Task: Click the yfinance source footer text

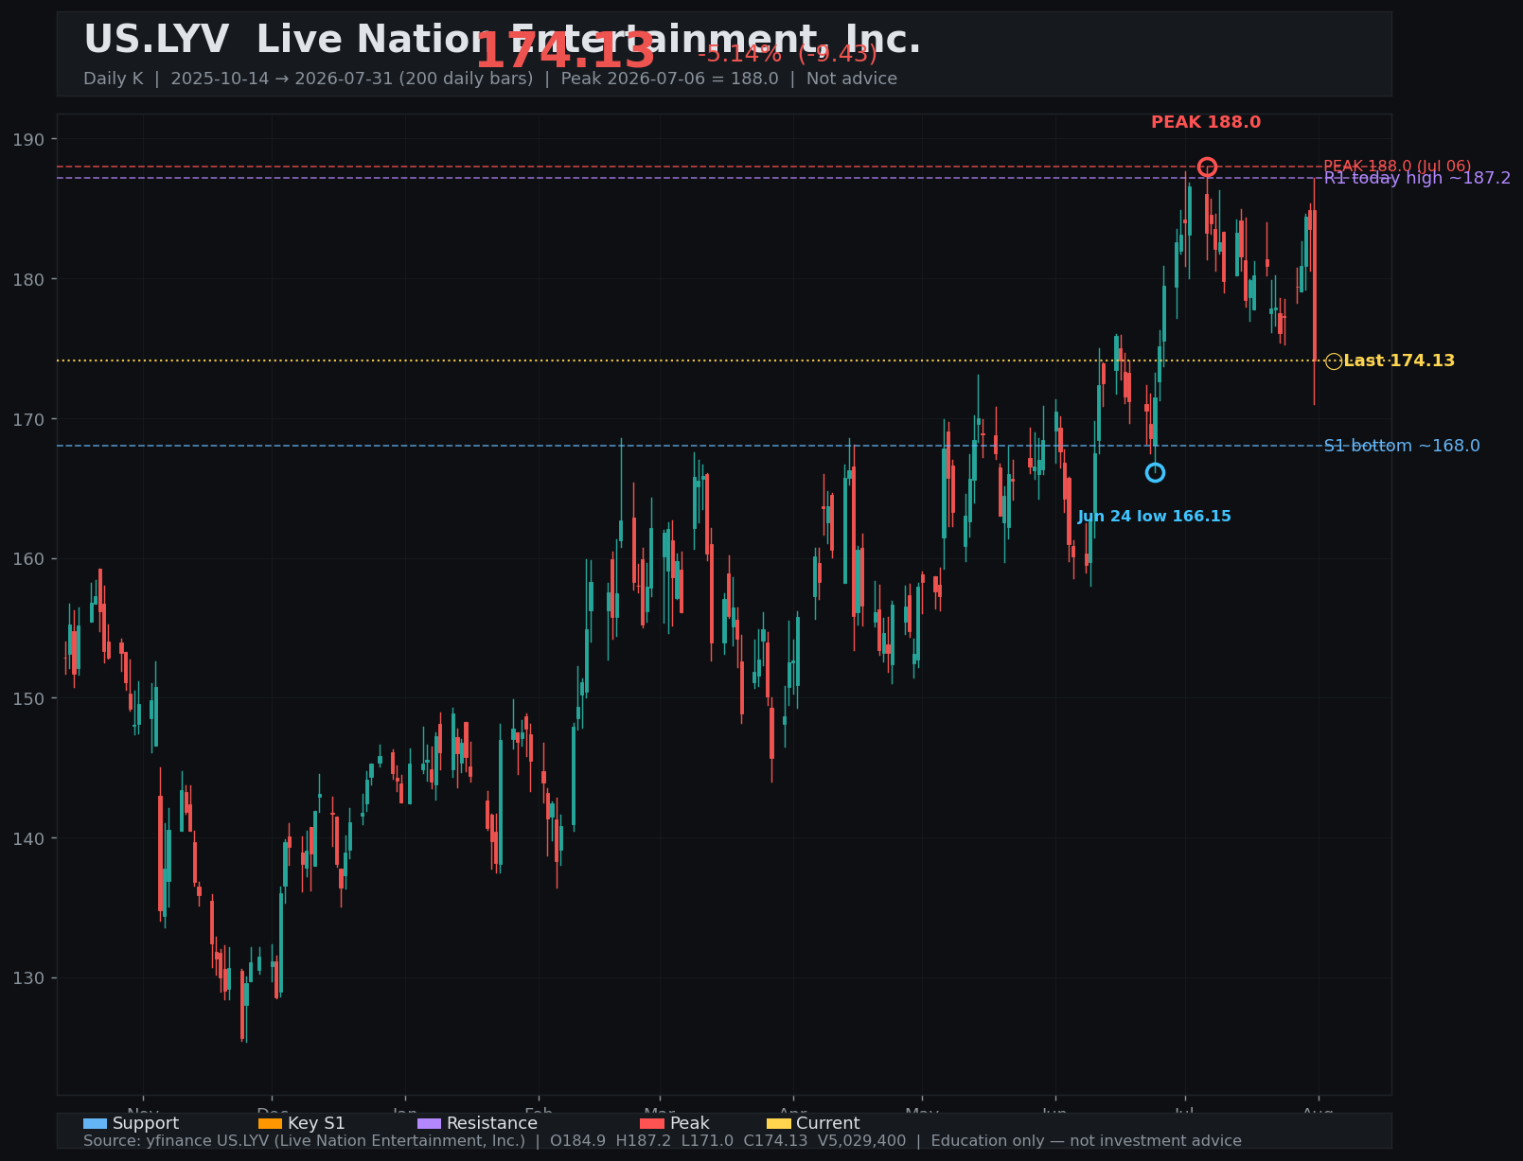Action: (x=663, y=1141)
